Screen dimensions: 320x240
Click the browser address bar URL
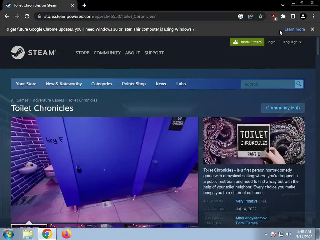(100, 16)
